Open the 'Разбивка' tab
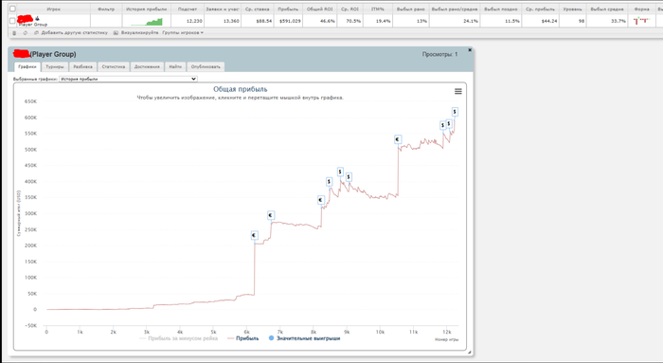Image resolution: width=663 pixels, height=363 pixels. [83, 67]
